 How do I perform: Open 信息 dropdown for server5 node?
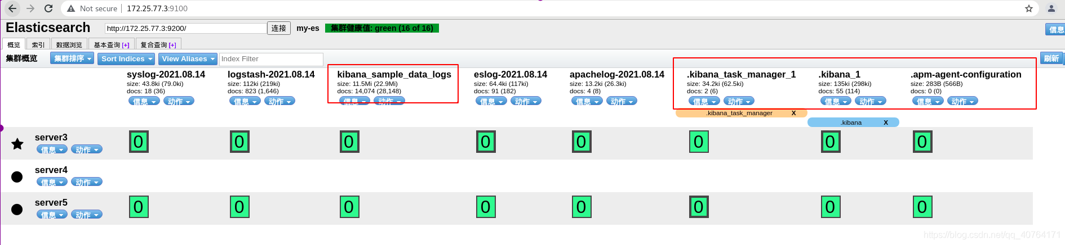(x=52, y=215)
